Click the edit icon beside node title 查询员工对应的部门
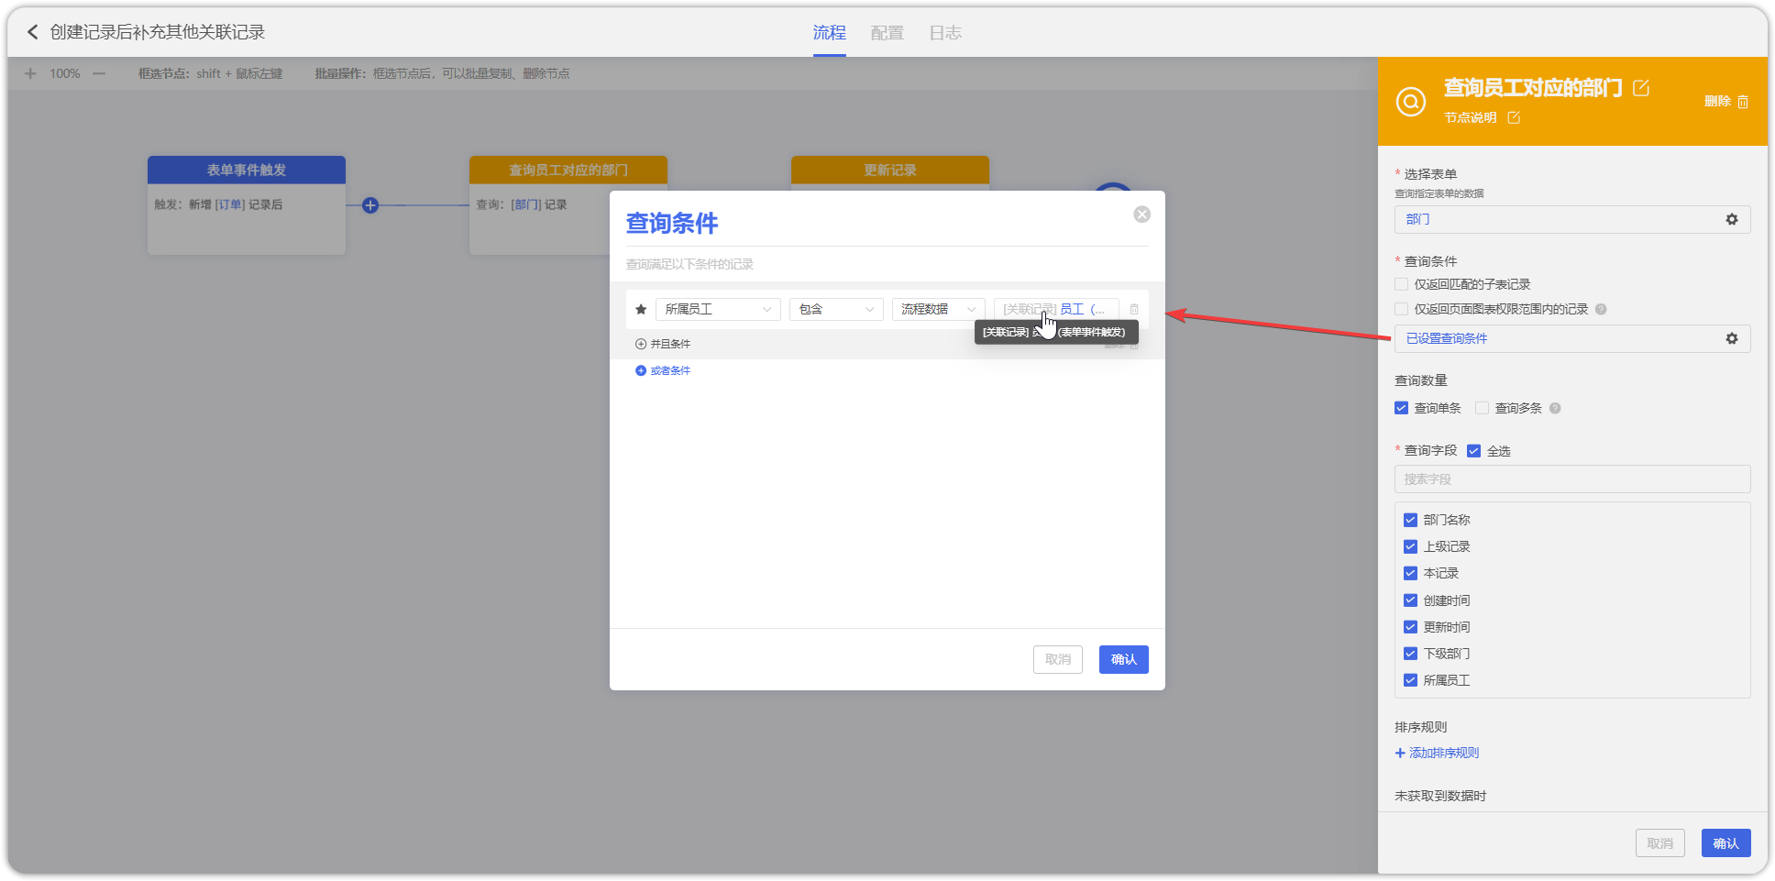1775x881 pixels. [1641, 88]
